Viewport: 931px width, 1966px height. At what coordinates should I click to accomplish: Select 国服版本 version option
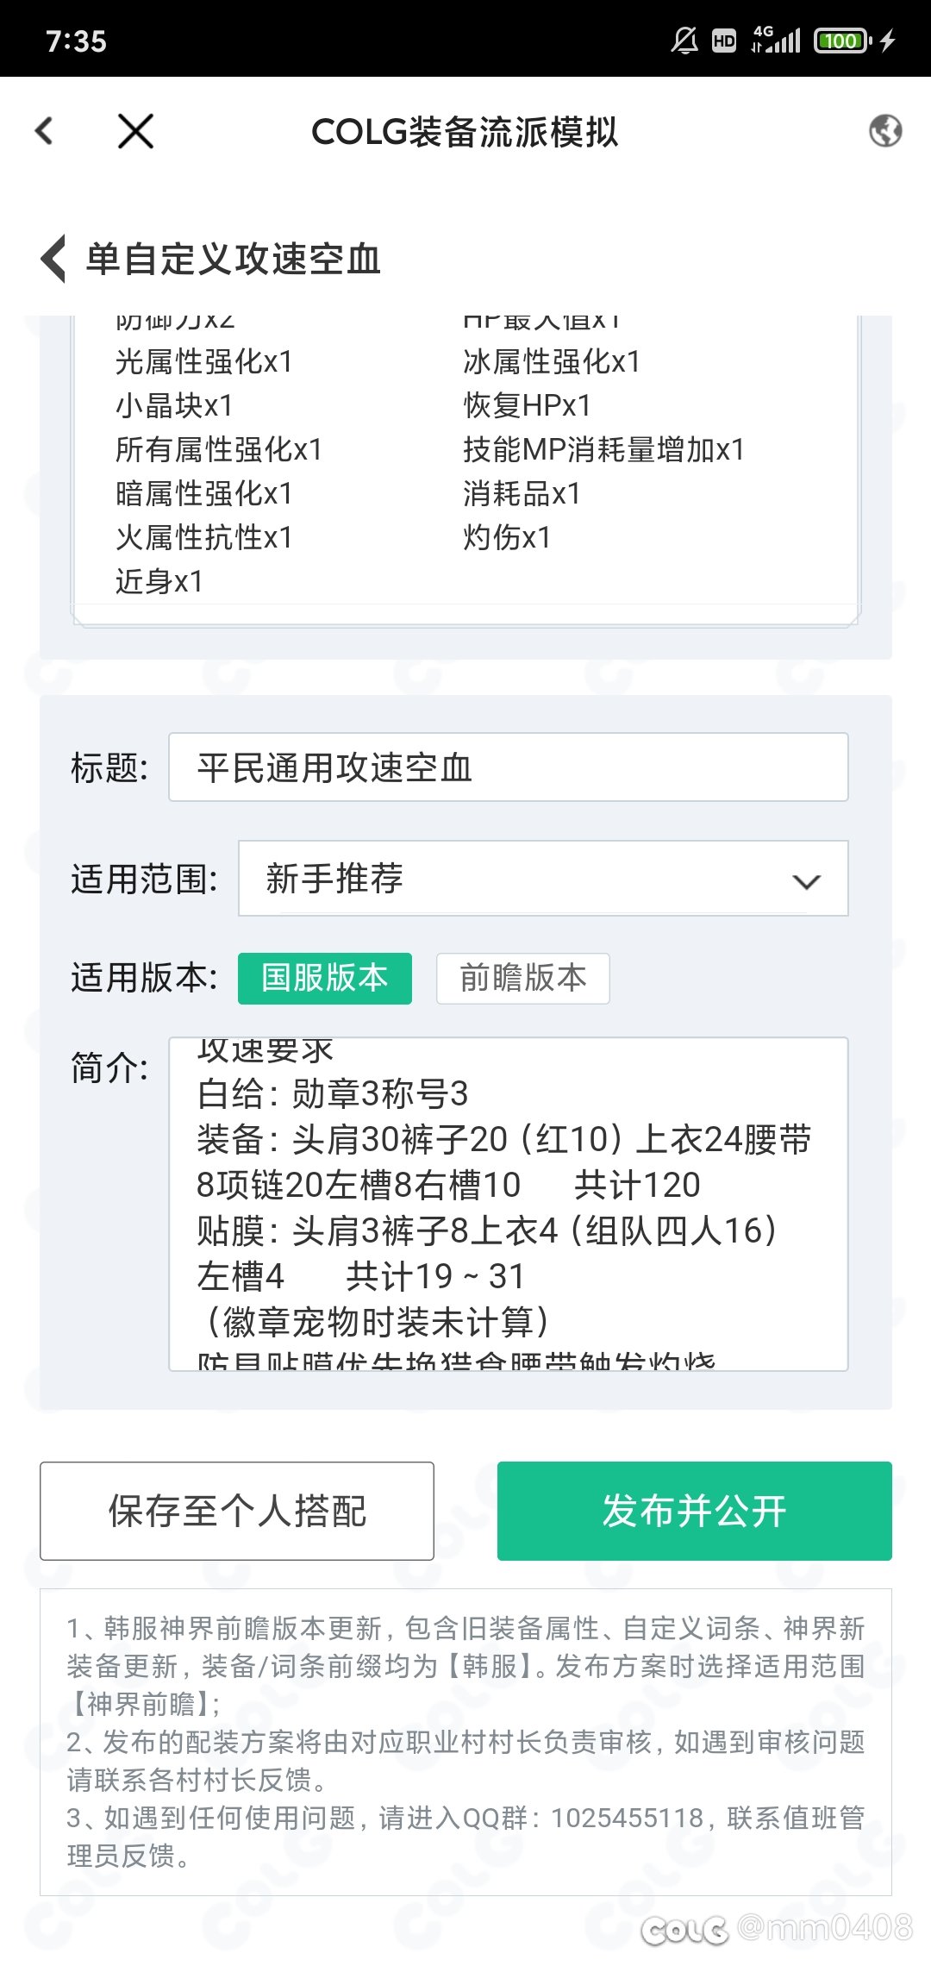(x=325, y=978)
